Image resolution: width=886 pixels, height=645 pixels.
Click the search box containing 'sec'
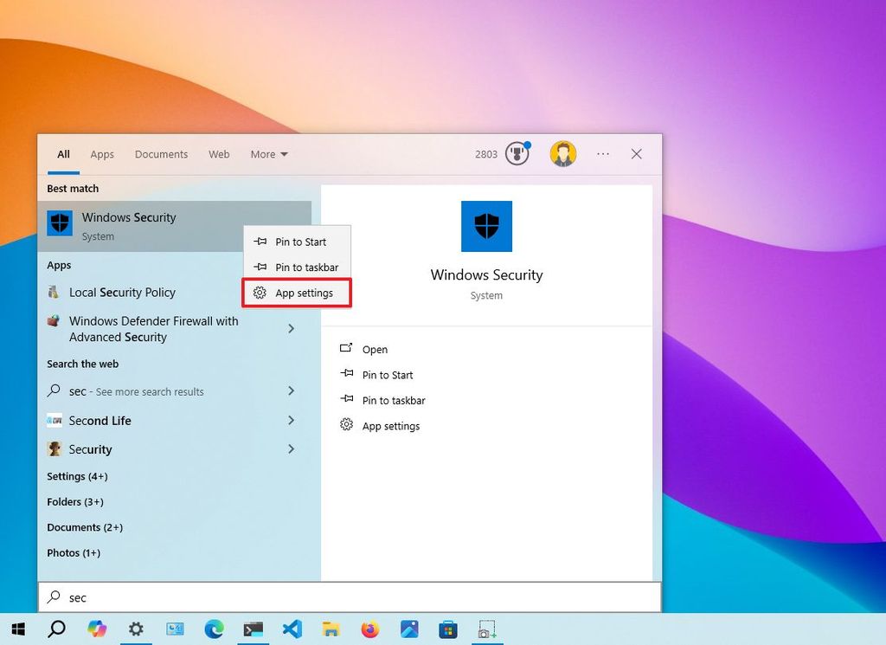tap(346, 597)
